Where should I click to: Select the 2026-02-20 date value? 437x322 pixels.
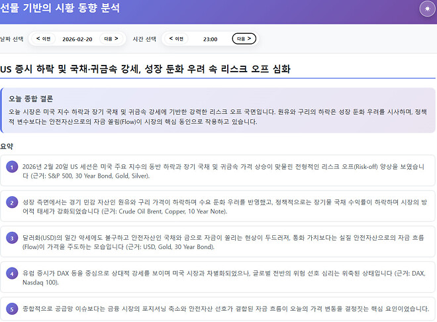(77, 39)
